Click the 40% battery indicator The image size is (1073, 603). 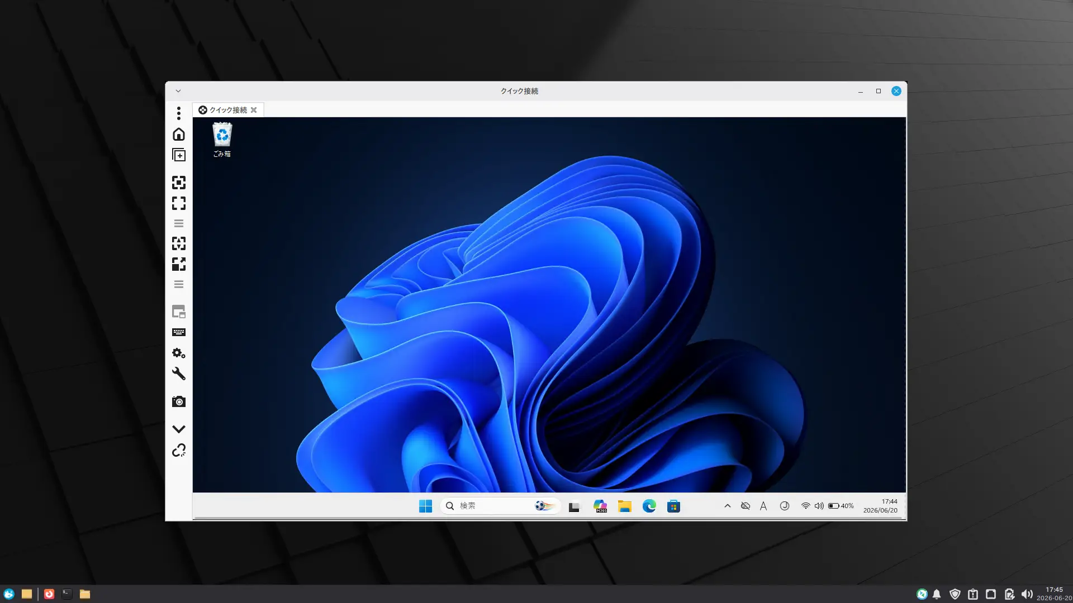tap(841, 506)
